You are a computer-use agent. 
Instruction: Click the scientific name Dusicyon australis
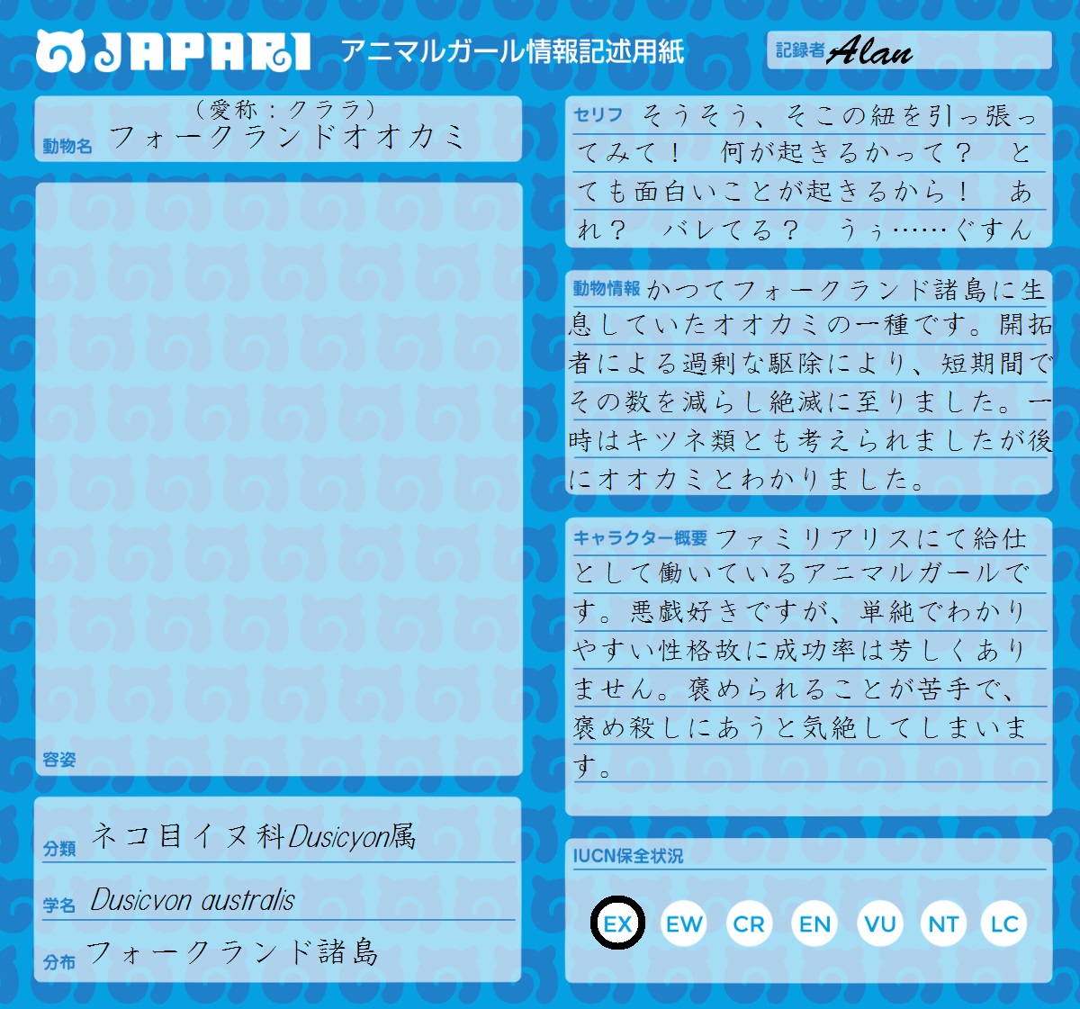point(193,900)
